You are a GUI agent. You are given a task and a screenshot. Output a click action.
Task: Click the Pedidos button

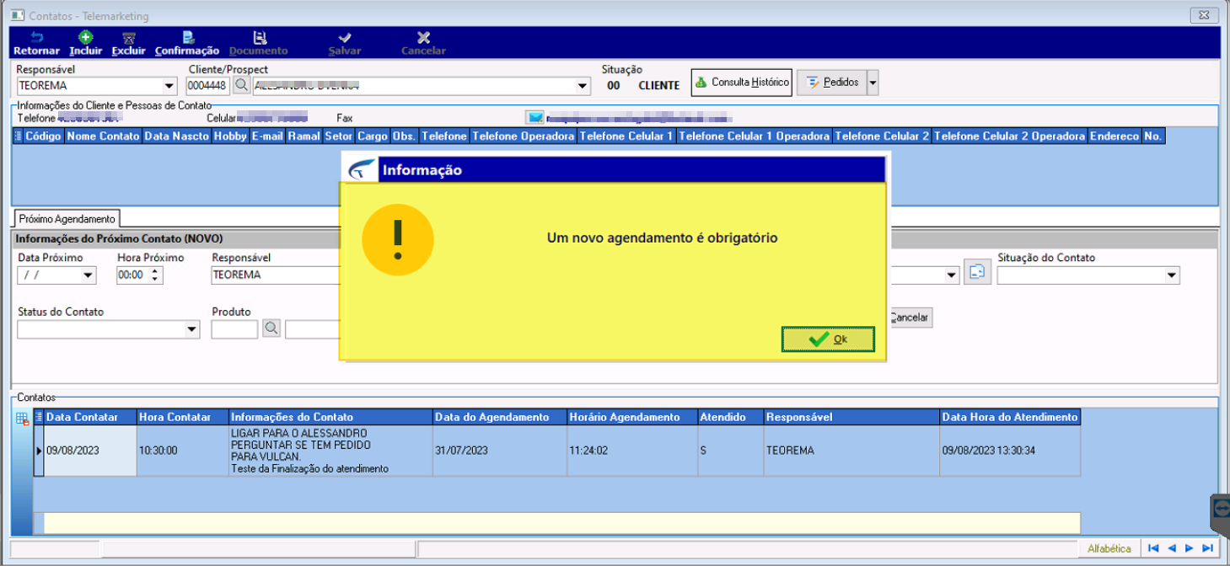tap(832, 83)
